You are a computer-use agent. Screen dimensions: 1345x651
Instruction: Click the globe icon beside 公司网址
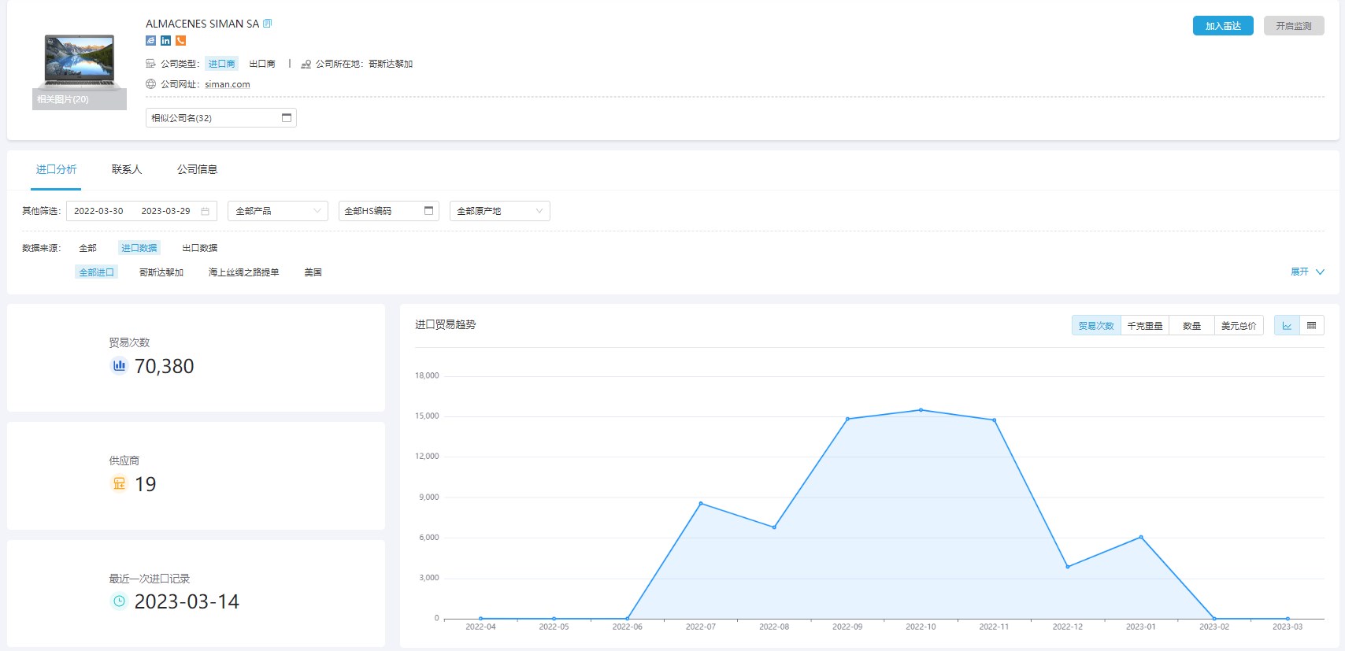pyautogui.click(x=150, y=84)
